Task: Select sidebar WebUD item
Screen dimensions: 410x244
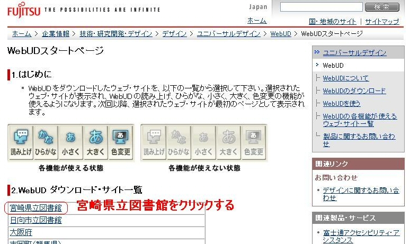Action: click(x=333, y=65)
